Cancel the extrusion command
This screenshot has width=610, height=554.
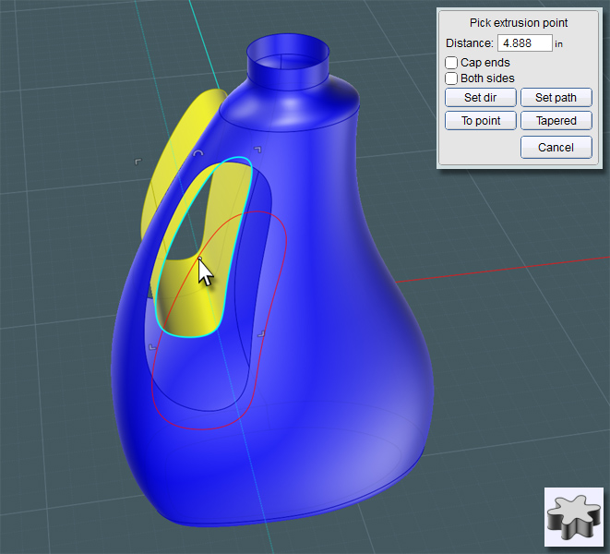(x=556, y=147)
